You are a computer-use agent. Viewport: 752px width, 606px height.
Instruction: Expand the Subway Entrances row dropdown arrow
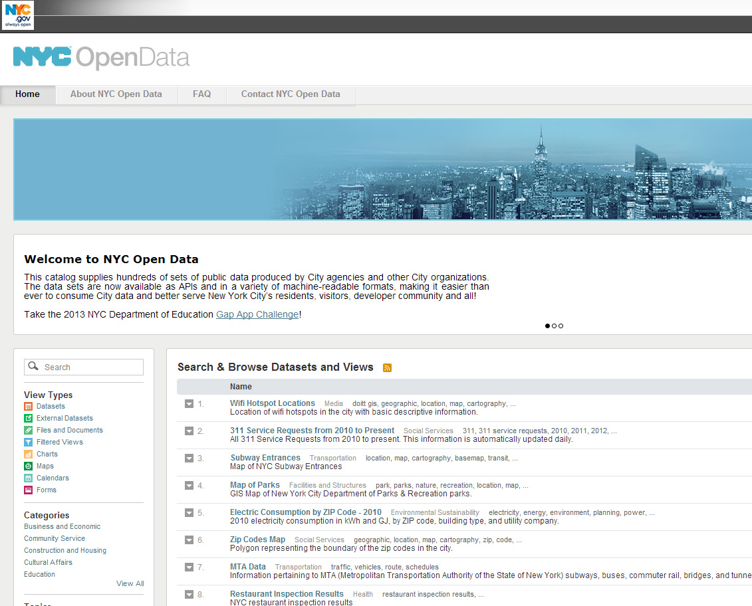click(x=189, y=458)
